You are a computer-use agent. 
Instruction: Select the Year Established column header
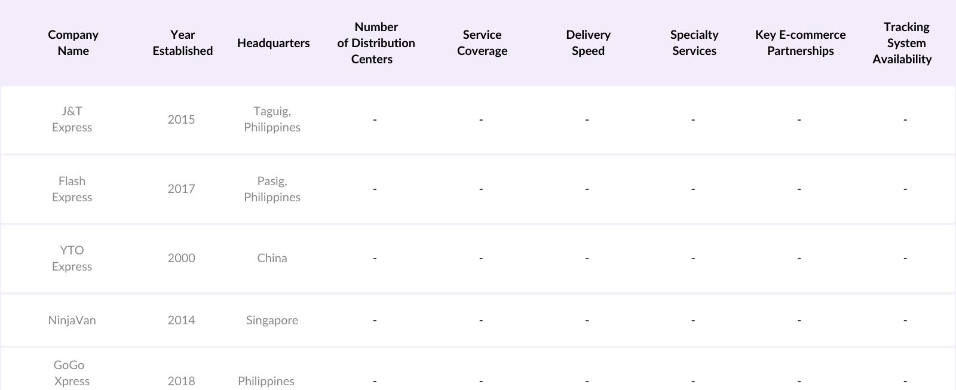click(182, 43)
